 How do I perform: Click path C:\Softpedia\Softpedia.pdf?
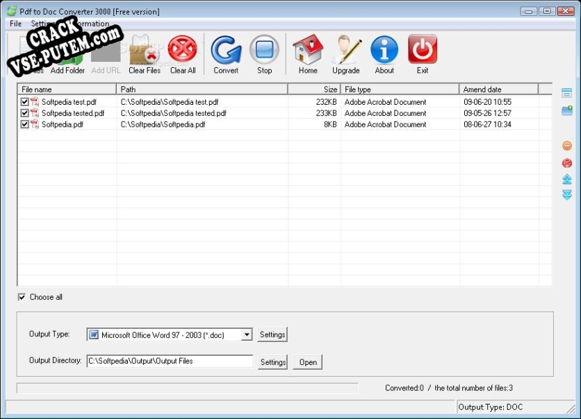click(x=163, y=124)
